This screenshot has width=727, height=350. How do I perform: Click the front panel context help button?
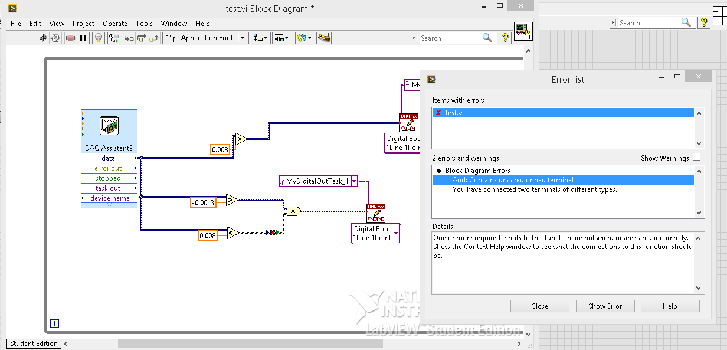tap(703, 22)
